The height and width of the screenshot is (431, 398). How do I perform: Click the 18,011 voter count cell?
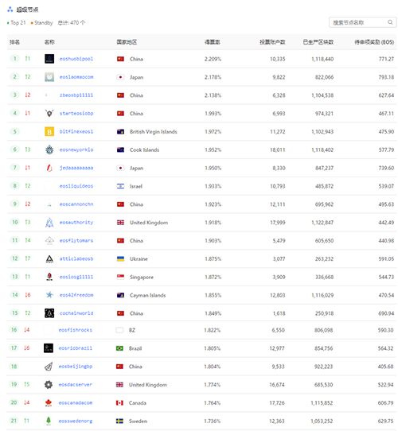[x=278, y=149]
